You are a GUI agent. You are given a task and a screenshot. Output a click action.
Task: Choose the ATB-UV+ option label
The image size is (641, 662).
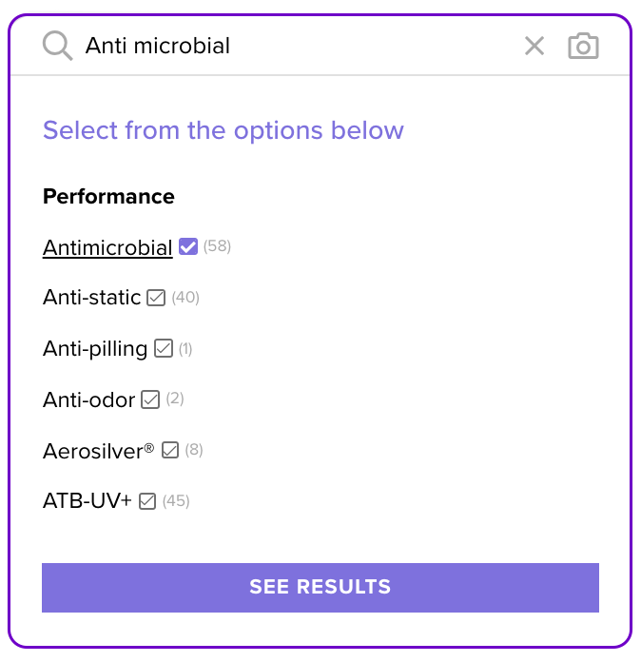pos(87,501)
